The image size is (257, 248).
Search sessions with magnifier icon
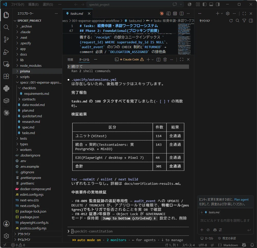coord(237,20)
